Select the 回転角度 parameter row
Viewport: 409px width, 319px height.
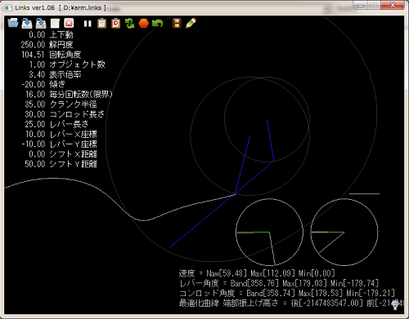51,55
